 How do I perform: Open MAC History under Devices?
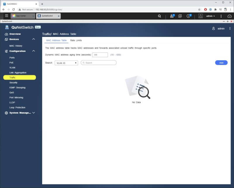tap(16, 46)
